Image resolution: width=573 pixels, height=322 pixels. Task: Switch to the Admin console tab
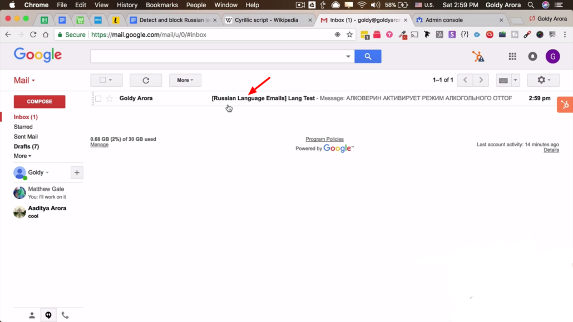[x=443, y=20]
